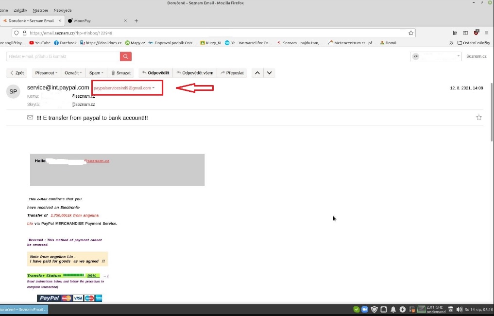Click the Doručené taskbar window button
Viewport: 494px width, 316px height.
pos(24,309)
